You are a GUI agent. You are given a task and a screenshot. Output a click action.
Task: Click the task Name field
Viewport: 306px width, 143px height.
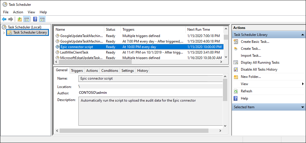151,78
